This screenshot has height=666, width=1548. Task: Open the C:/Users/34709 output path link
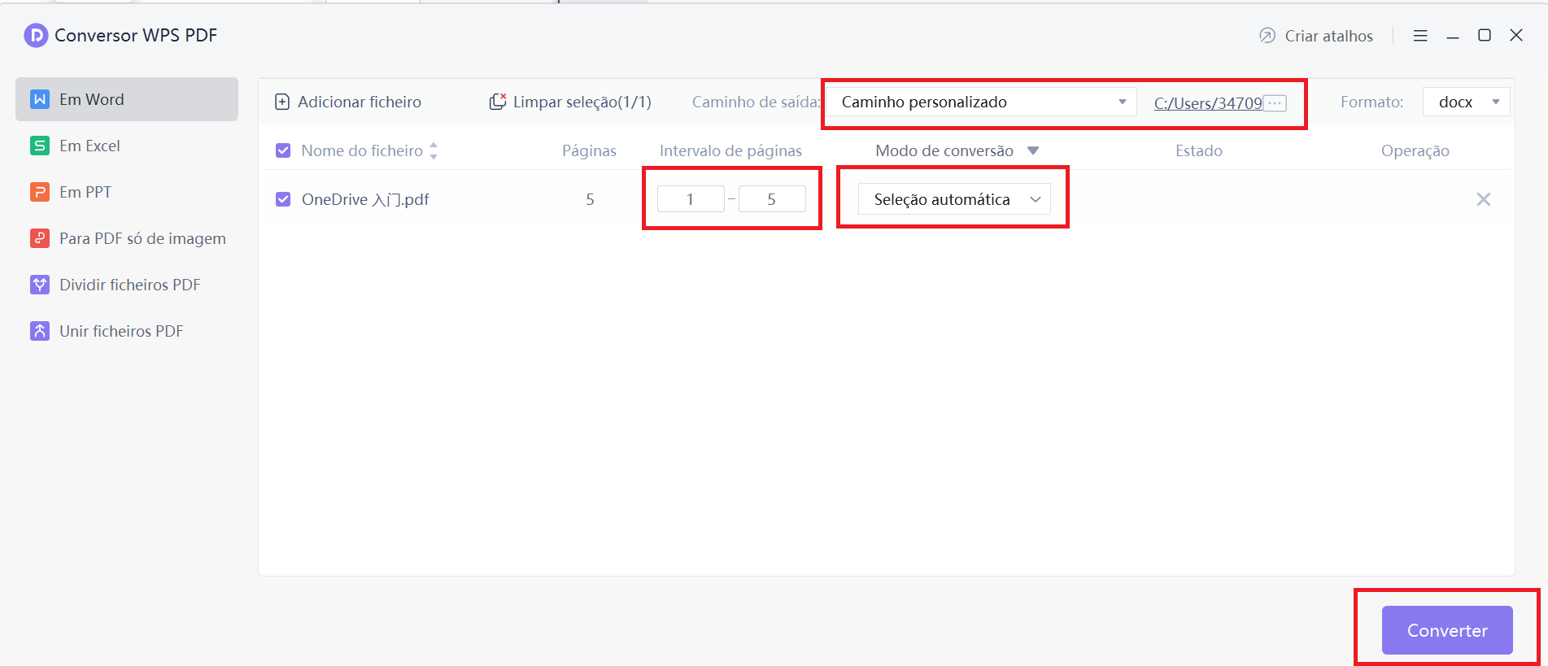pos(1208,103)
